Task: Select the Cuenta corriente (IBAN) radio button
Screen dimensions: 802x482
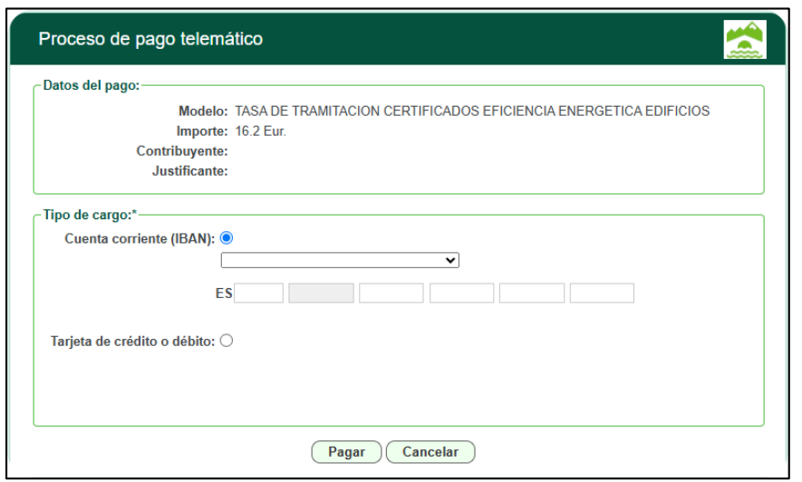Action: tap(227, 238)
